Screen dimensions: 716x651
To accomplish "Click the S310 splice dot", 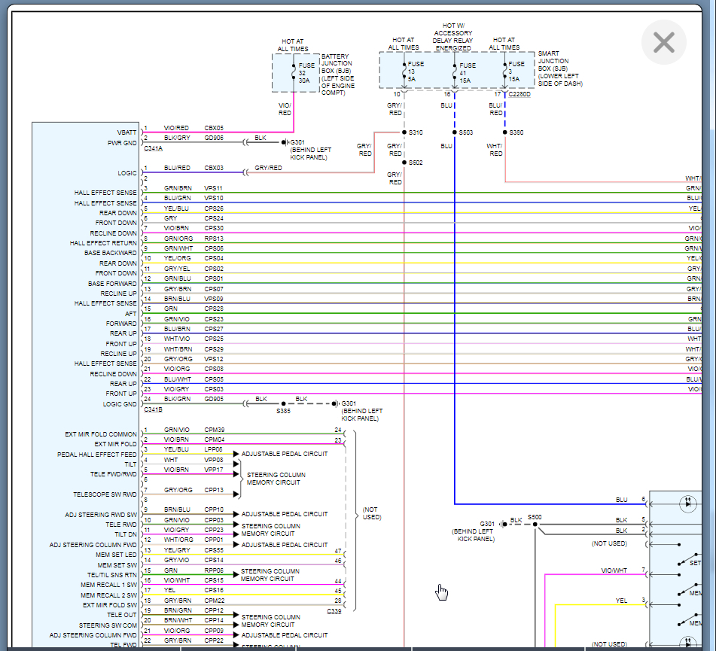I will coord(404,132).
